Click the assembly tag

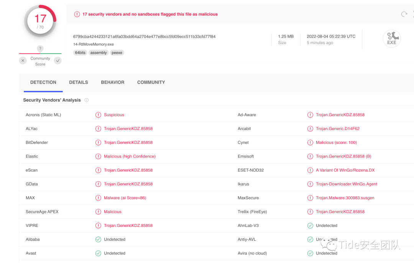click(x=99, y=53)
